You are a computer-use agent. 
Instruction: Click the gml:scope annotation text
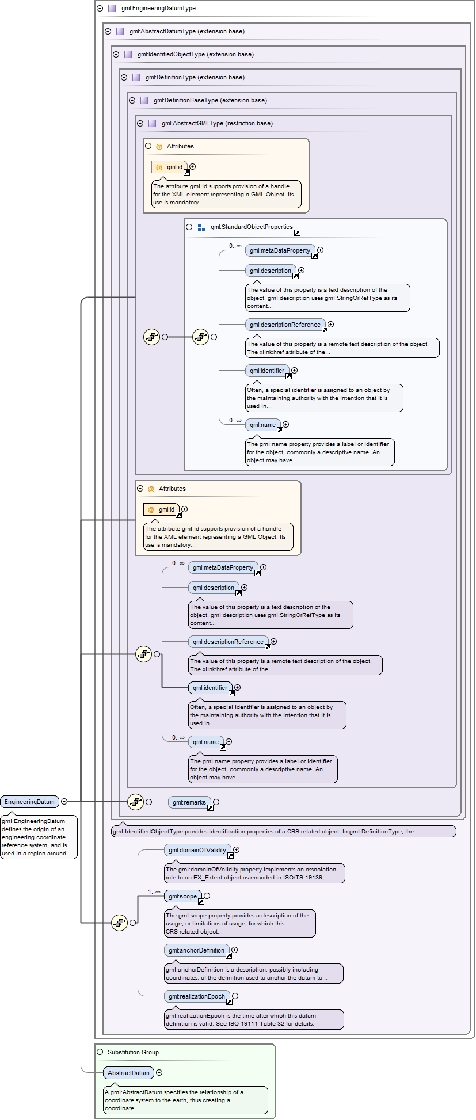[237, 923]
